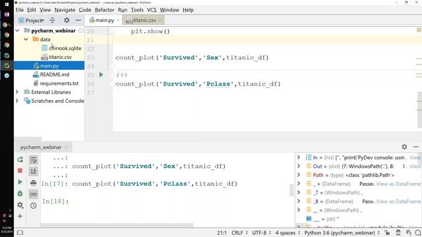Screen dimensions: 422x237
Task: Switch the Python 3.6 interpreter
Action: coord(342,232)
